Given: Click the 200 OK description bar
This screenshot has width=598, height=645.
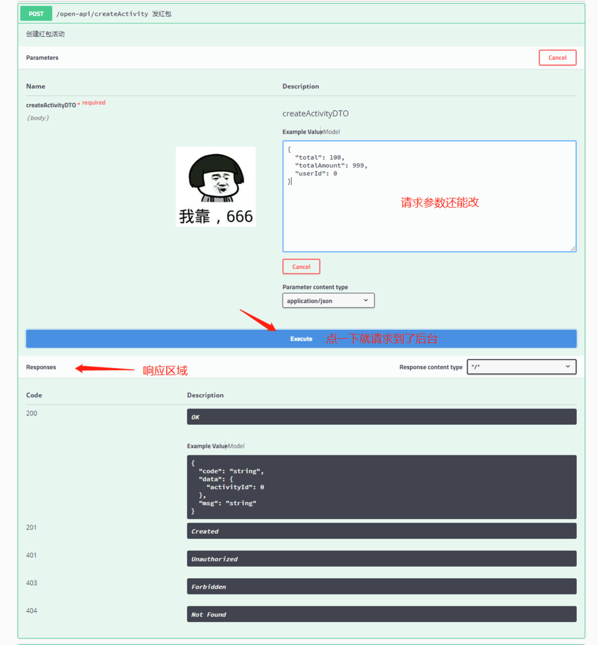Looking at the screenshot, I should (382, 417).
